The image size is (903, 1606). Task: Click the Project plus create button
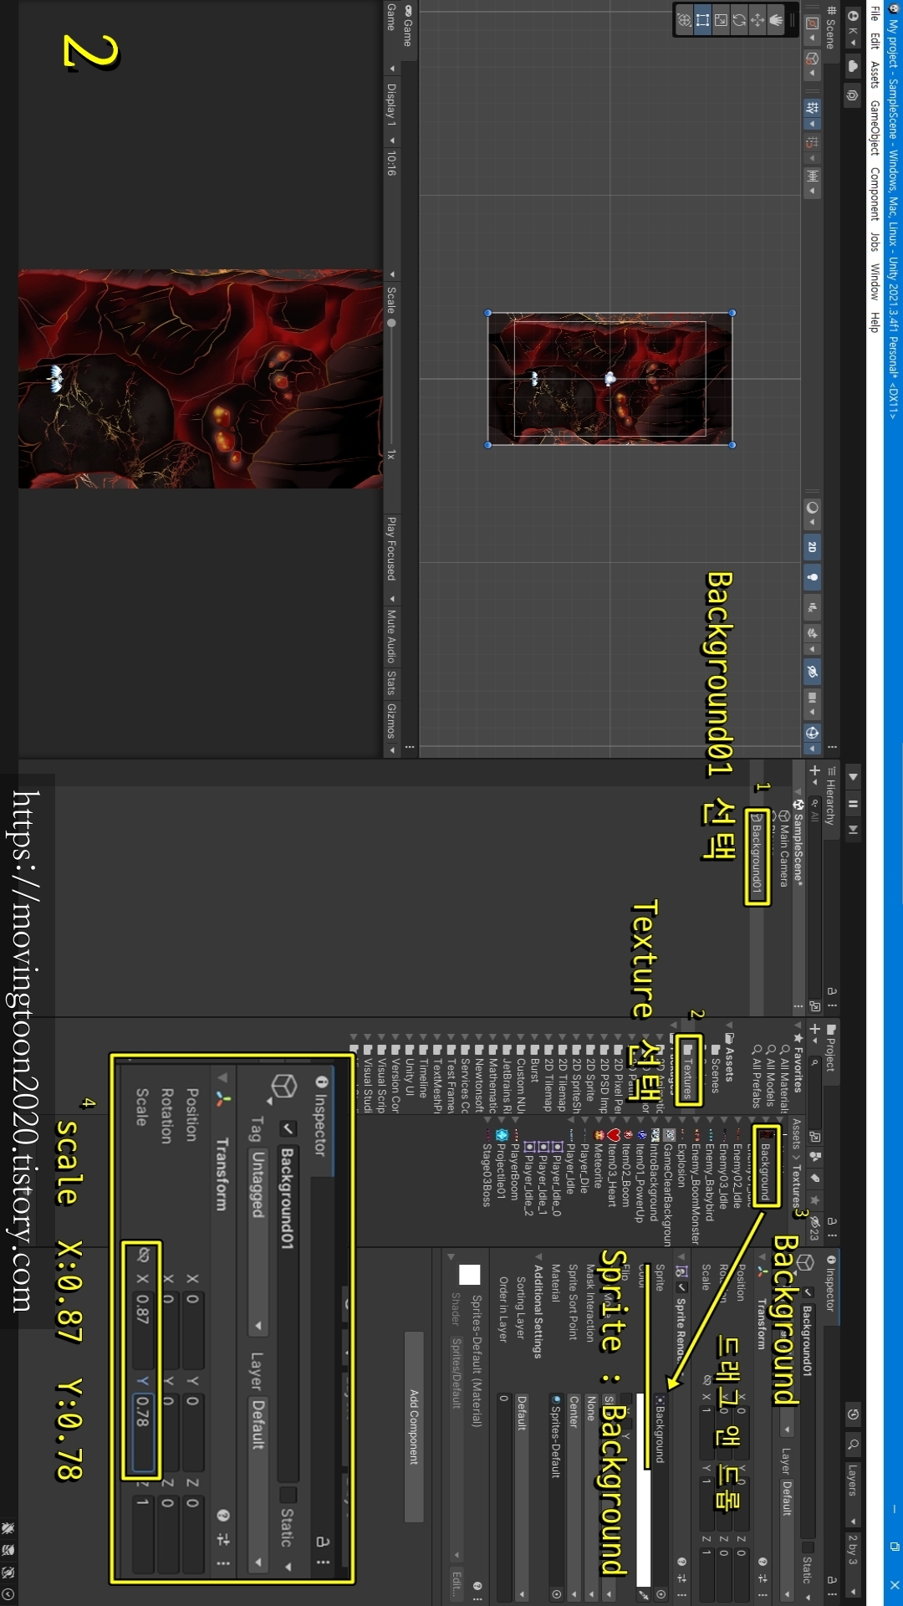pos(814,1031)
